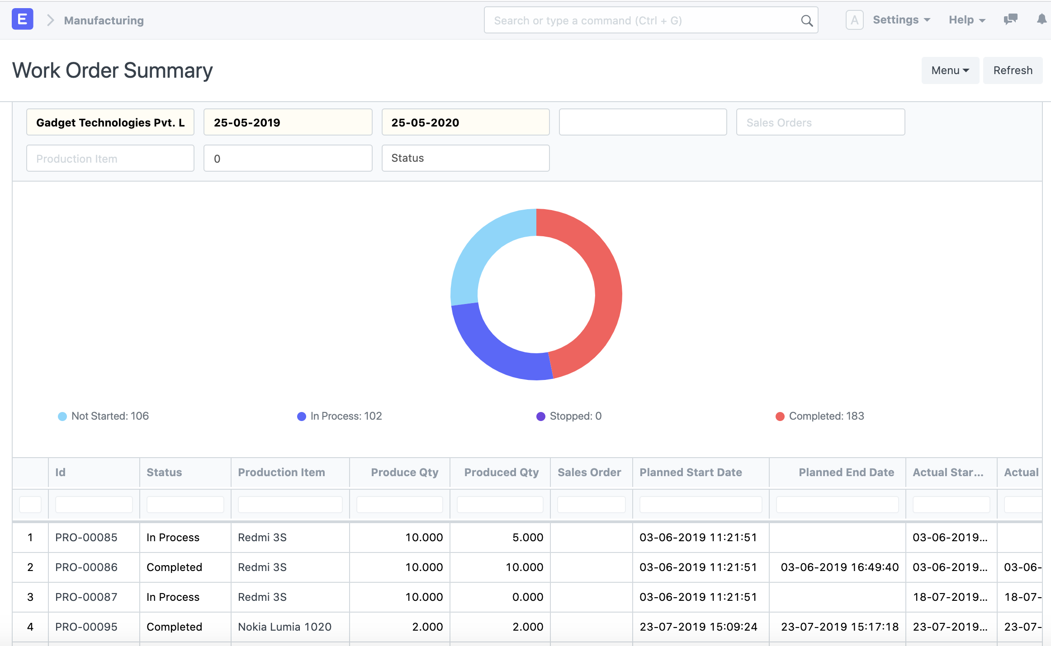
Task: Open the to date 25-05-2020 field
Action: tap(465, 122)
